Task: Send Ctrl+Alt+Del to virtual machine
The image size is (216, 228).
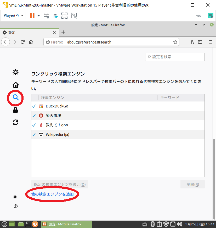Action: pyautogui.click(x=47, y=15)
